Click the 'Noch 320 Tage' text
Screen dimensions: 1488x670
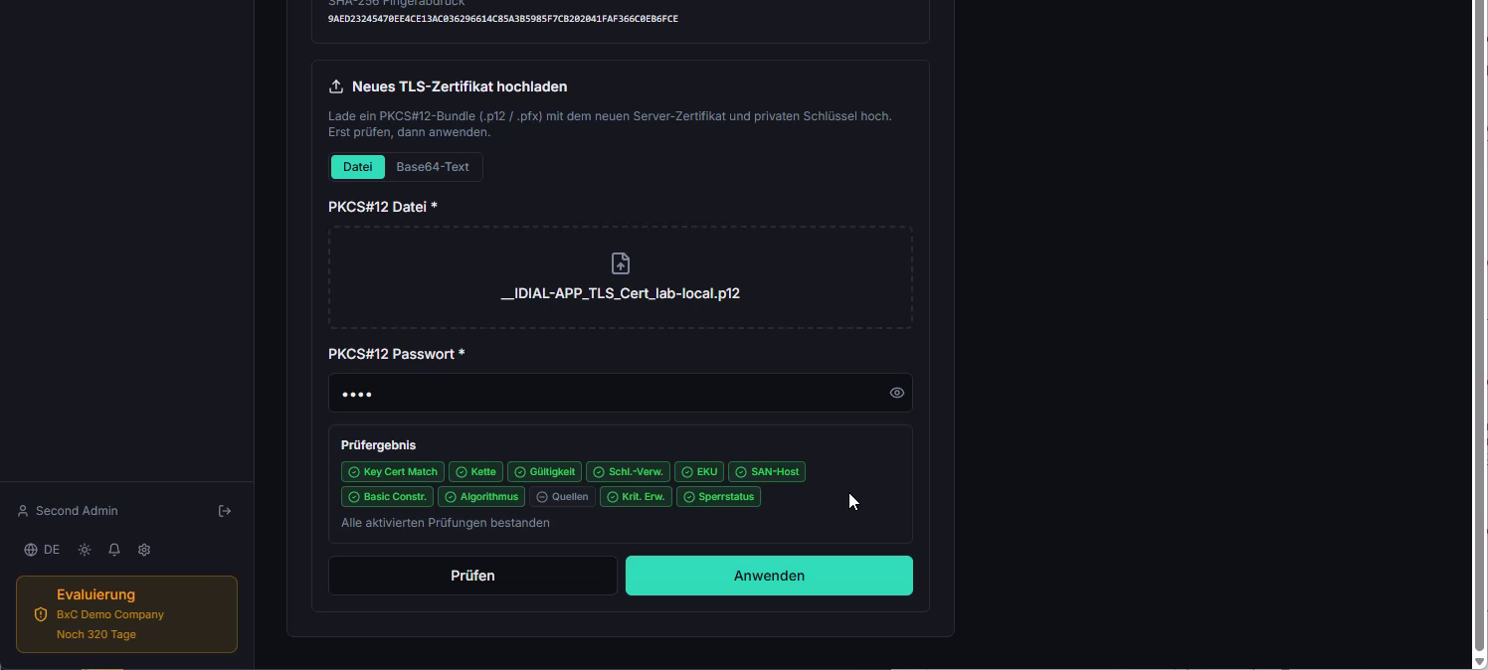coord(96,634)
